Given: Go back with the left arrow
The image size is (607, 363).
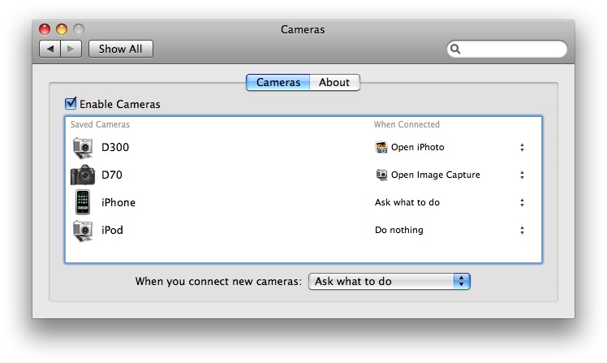Looking at the screenshot, I should [50, 49].
